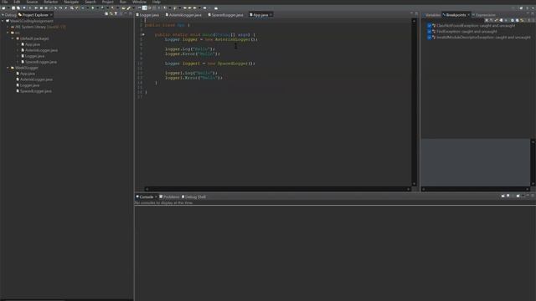The width and height of the screenshot is (536, 301).
Task: Collapse the src folder node
Action: 8,33
